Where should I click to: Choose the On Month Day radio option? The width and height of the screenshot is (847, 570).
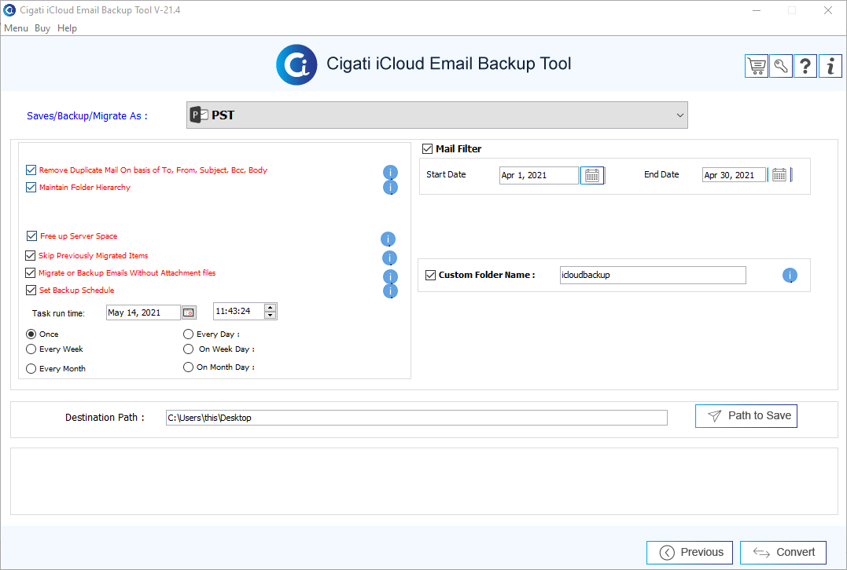tap(188, 367)
